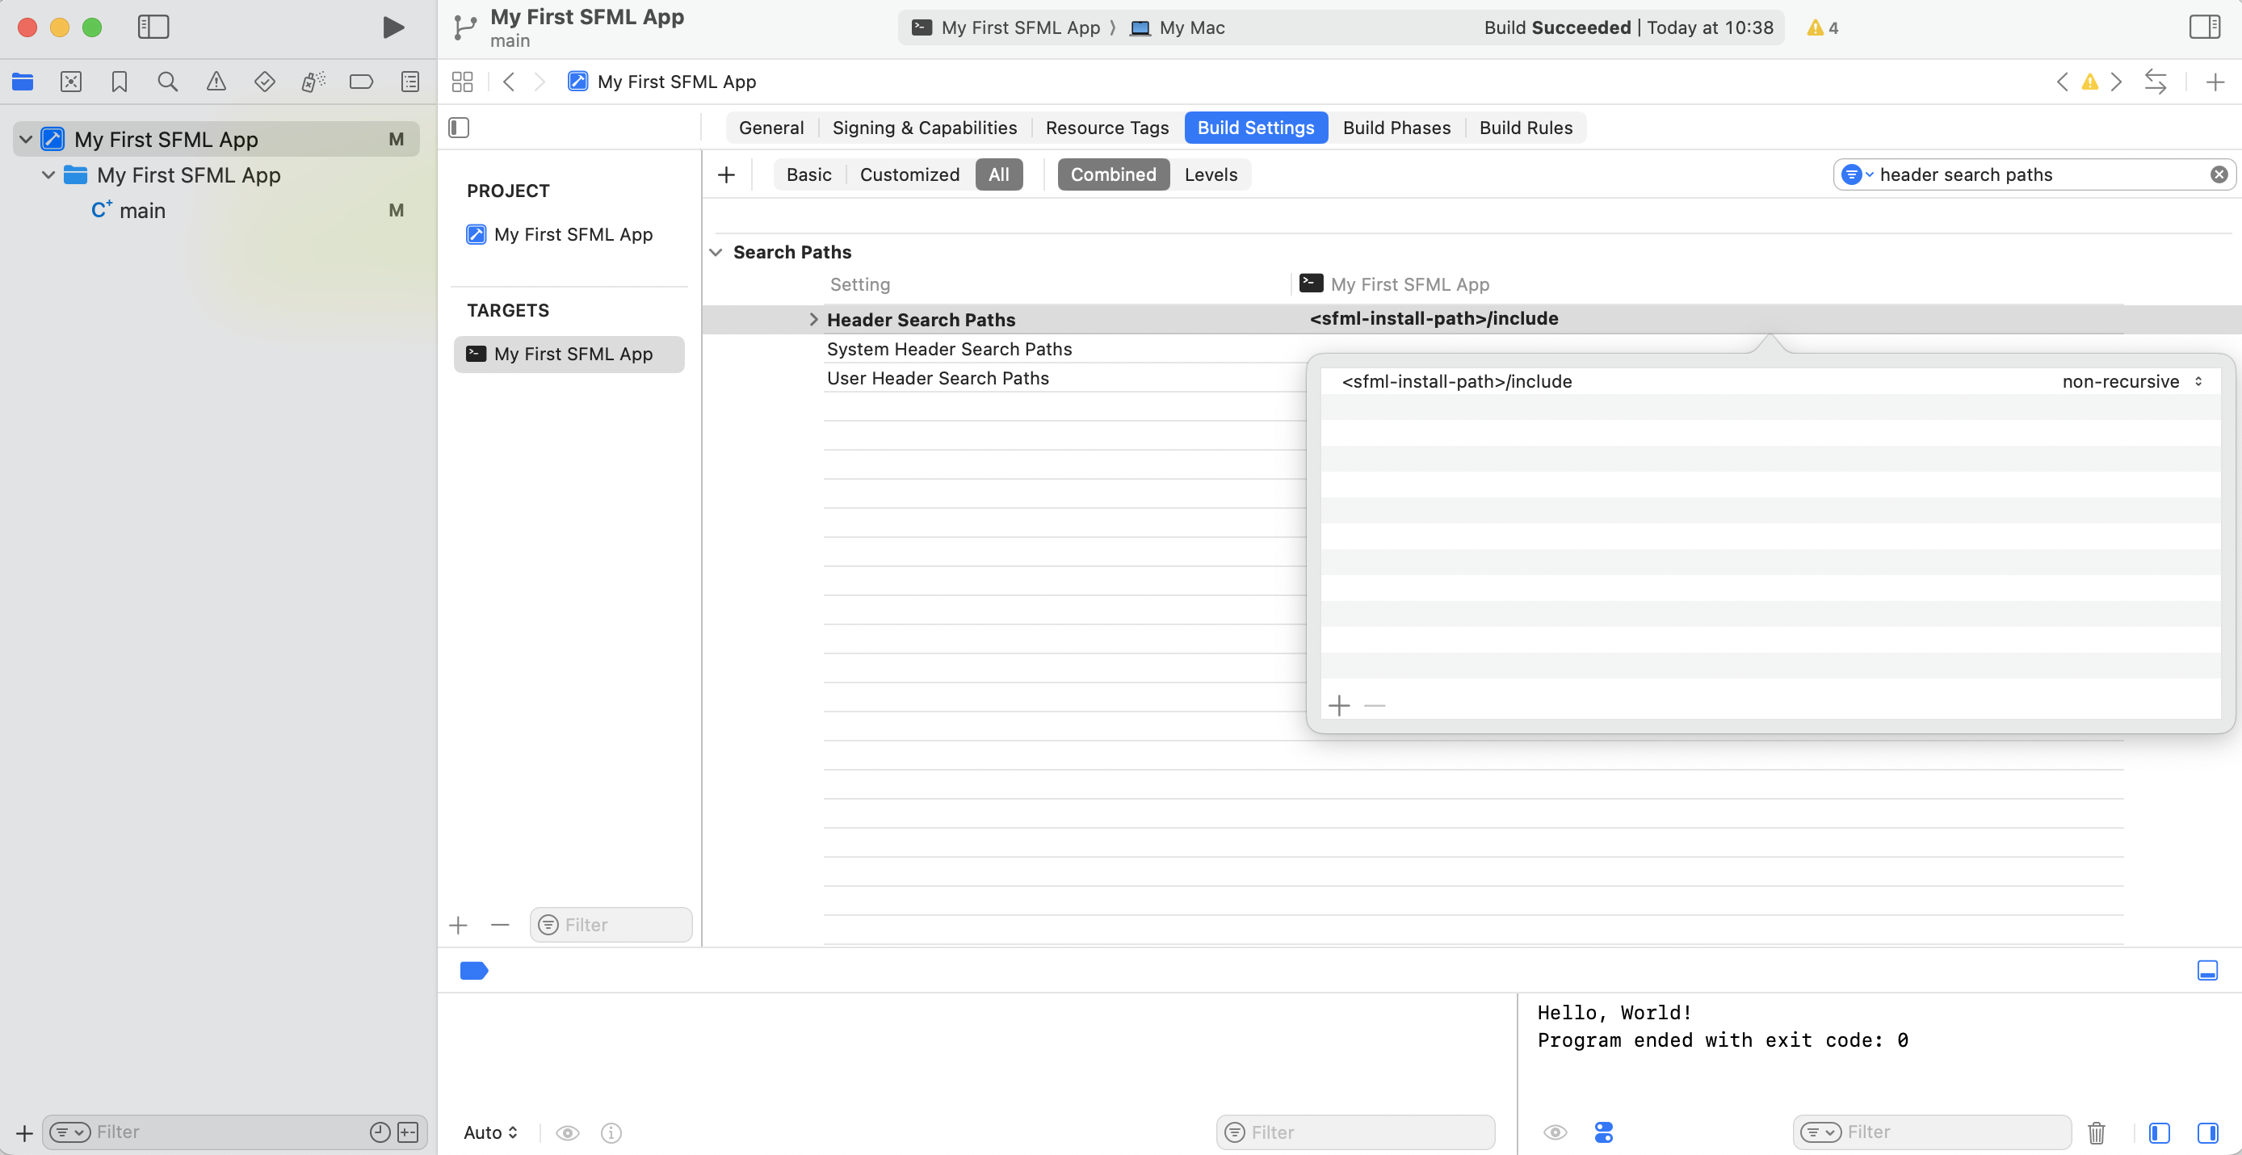Open the Report navigator icon

410,81
